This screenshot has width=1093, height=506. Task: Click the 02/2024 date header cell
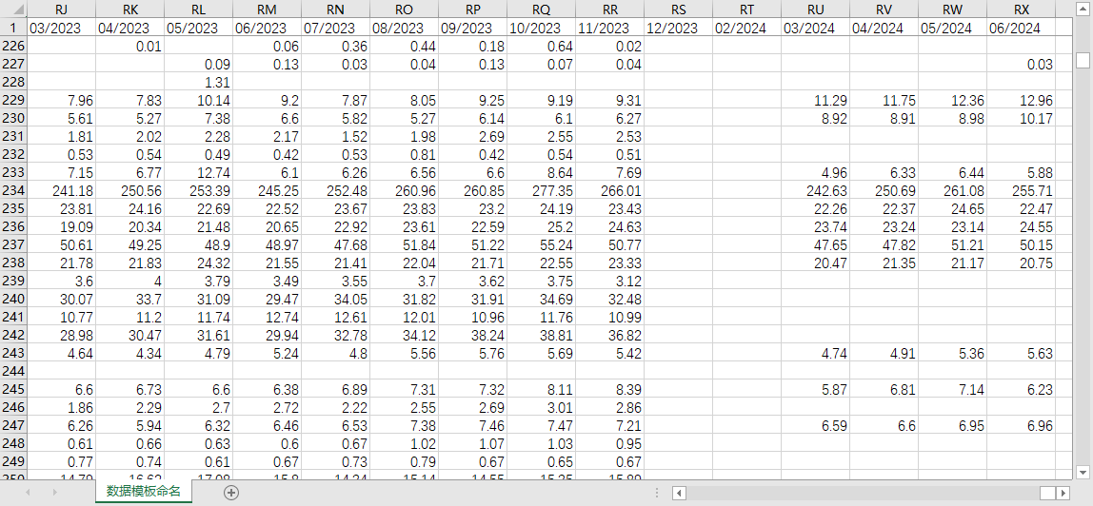(x=746, y=28)
